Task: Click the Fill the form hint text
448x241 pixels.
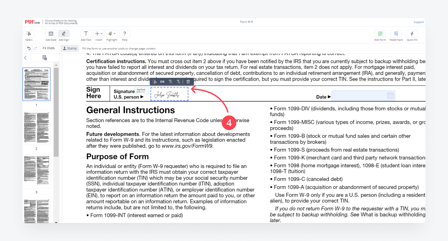Action: [119, 48]
